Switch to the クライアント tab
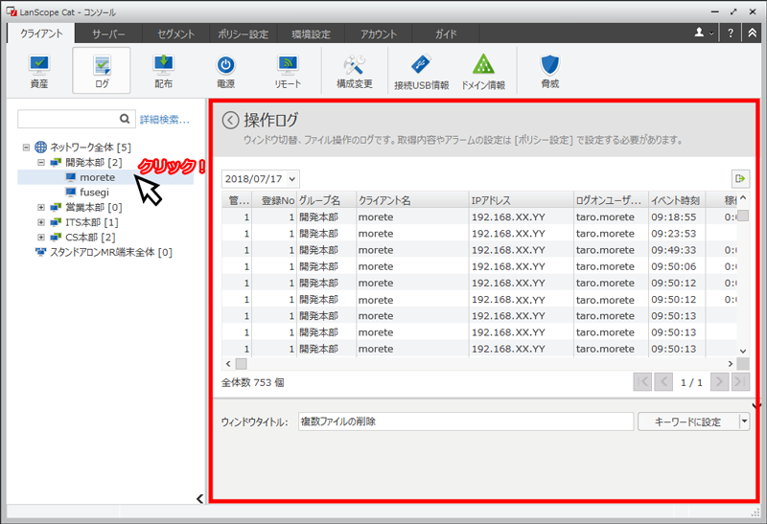Screen dimensions: 767x524 coord(41,34)
